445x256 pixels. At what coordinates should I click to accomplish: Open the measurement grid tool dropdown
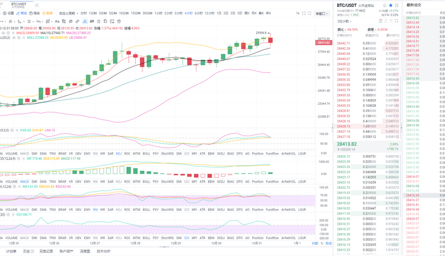point(48,21)
